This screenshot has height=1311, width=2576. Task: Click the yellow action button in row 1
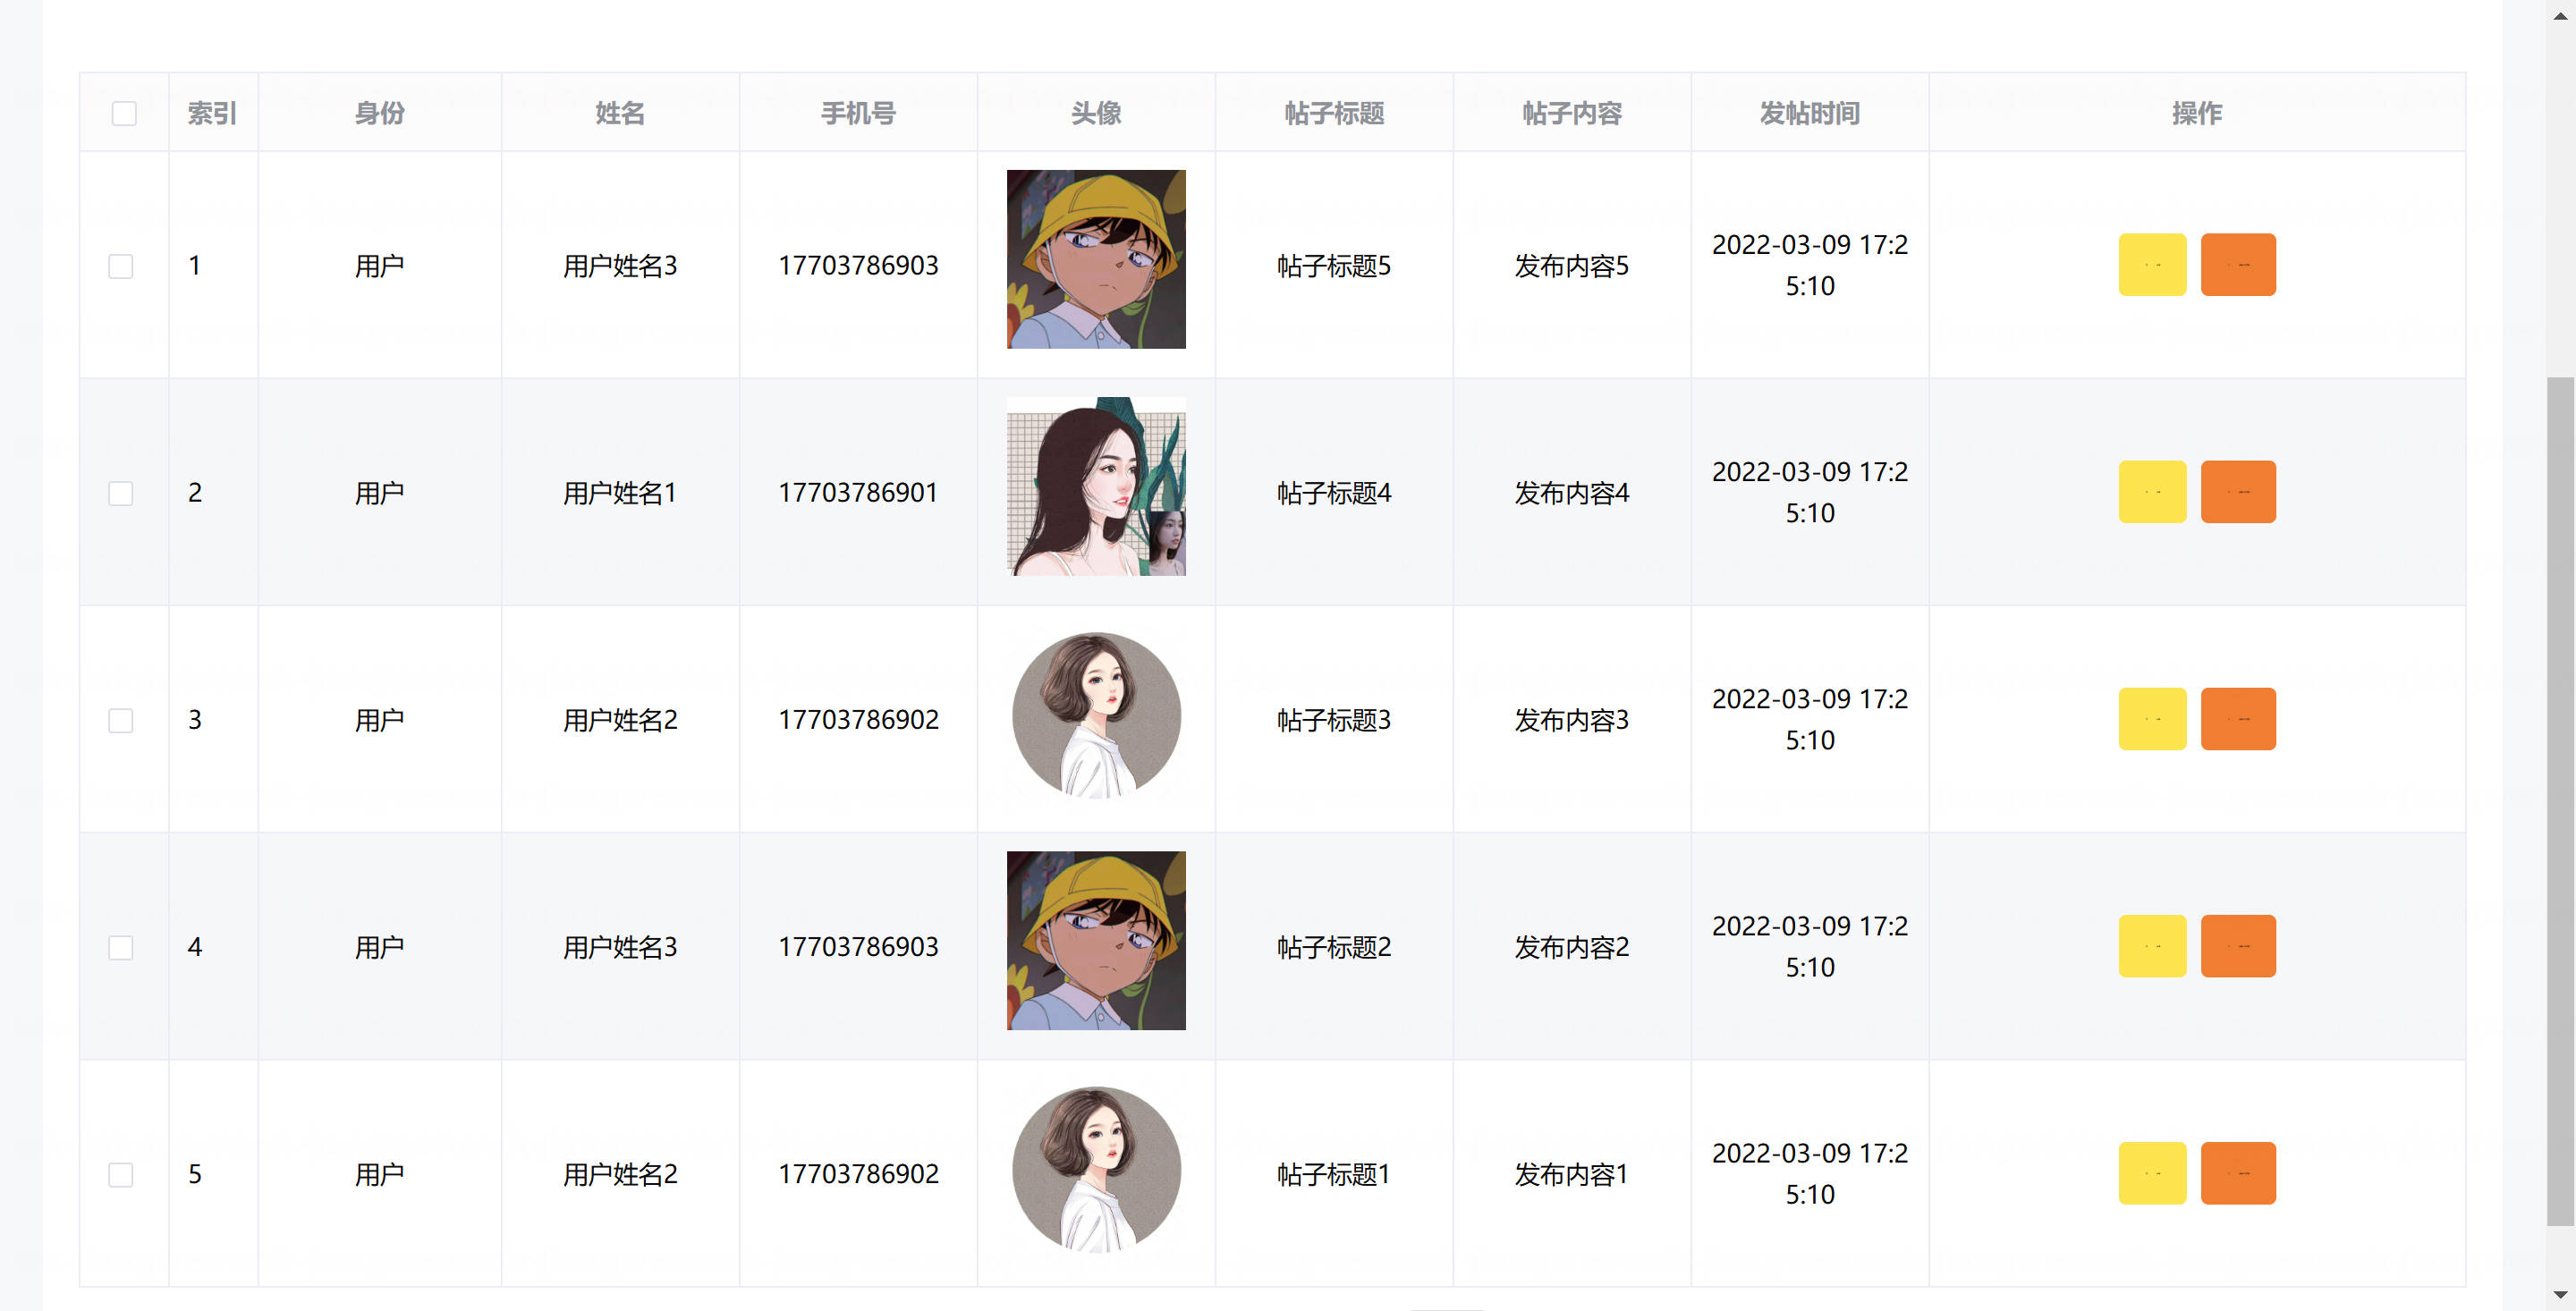coord(2152,265)
